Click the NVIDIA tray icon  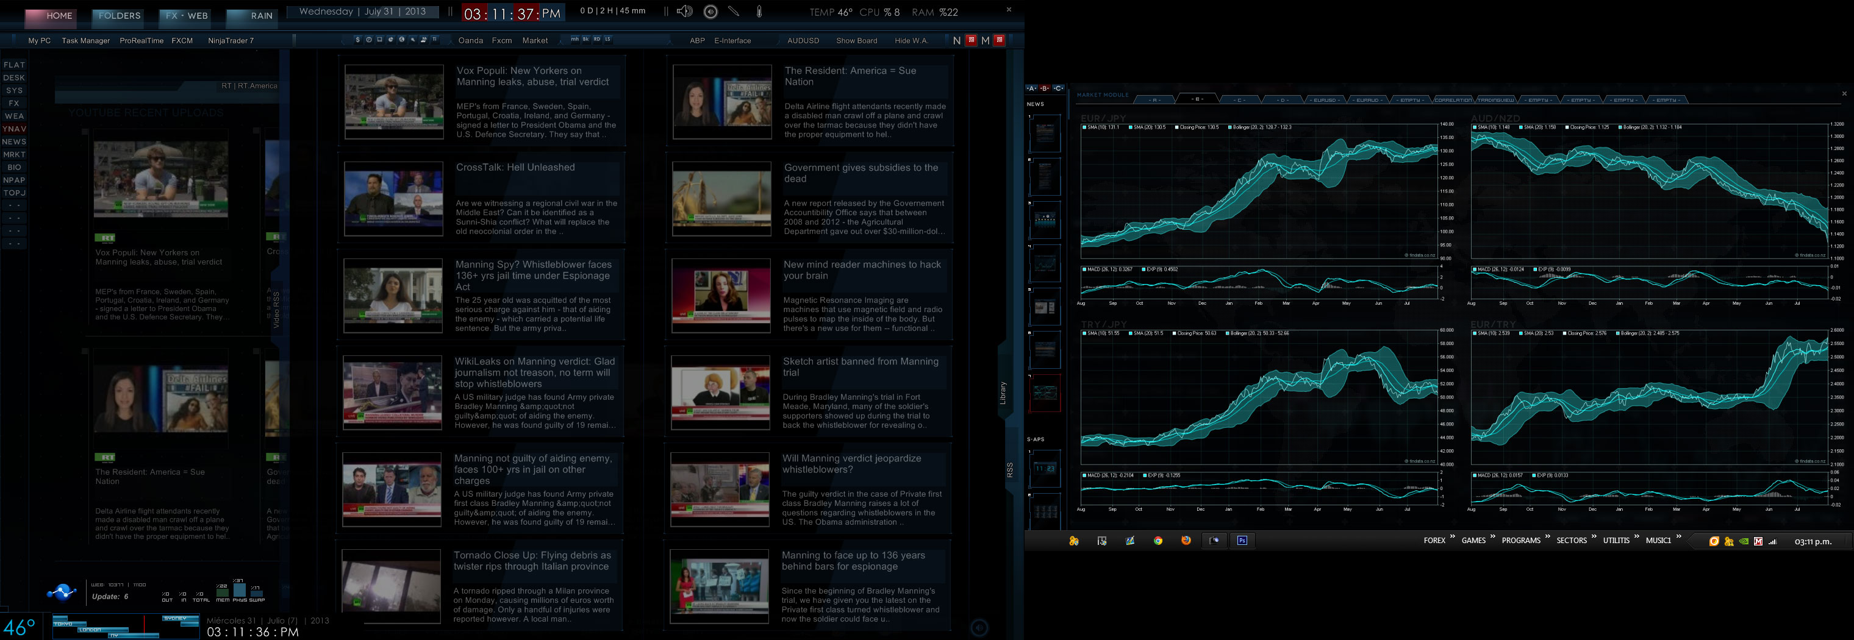coord(1743,541)
